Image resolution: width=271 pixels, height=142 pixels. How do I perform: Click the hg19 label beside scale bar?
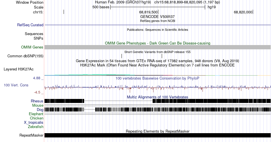[212, 7]
